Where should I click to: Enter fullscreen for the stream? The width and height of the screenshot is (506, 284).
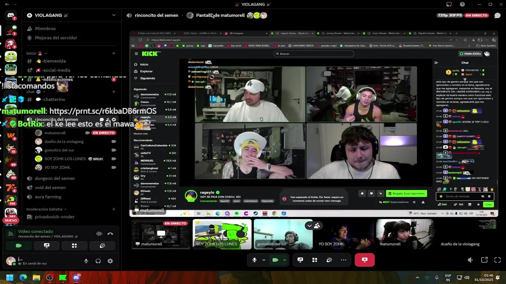point(498,260)
